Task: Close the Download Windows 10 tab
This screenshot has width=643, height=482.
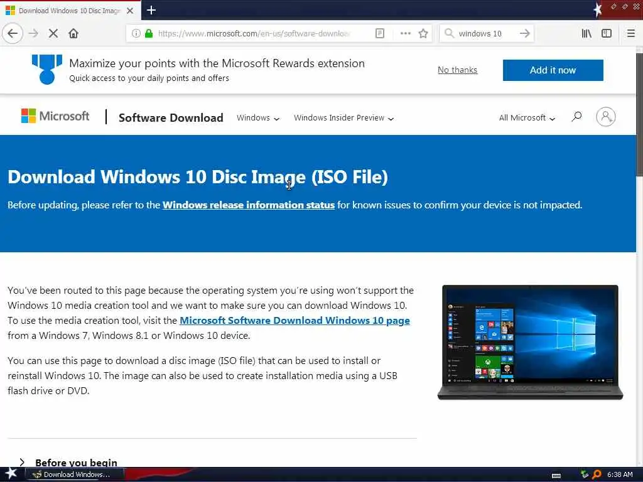Action: click(x=130, y=11)
